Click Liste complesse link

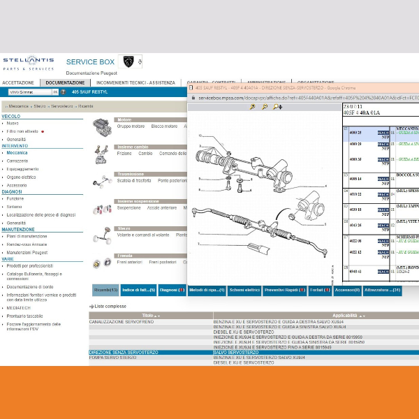110,307
